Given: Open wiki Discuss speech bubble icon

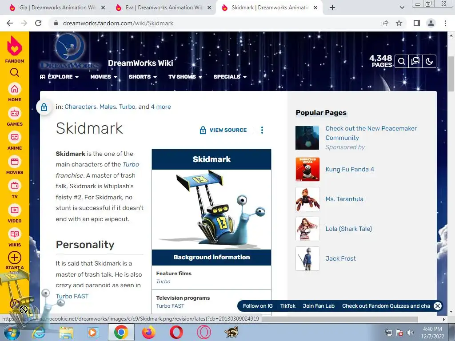Looking at the screenshot, I should coord(415,61).
